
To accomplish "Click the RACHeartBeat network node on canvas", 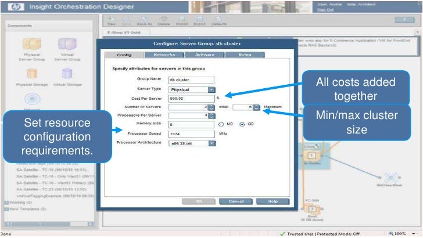I will pyautogui.click(x=390, y=178).
